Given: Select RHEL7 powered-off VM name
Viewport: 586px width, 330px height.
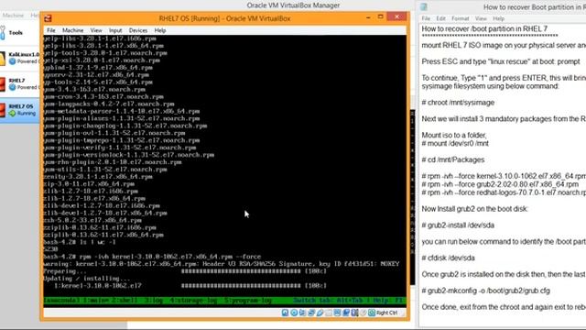Looking at the screenshot, I should (x=16, y=81).
